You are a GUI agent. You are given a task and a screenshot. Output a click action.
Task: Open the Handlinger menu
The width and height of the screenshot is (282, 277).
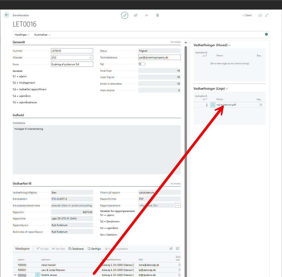tap(22, 35)
